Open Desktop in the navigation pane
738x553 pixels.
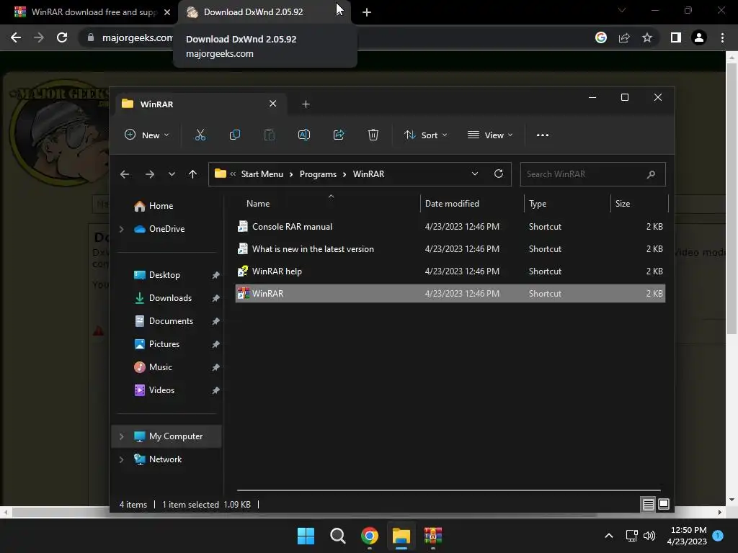pyautogui.click(x=164, y=275)
